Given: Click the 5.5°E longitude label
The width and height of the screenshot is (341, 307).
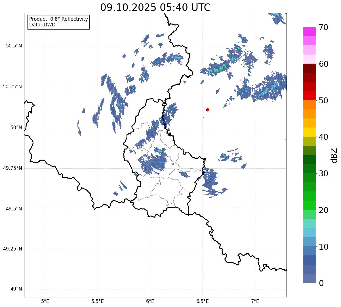Looking at the screenshot, I should click(x=98, y=301).
